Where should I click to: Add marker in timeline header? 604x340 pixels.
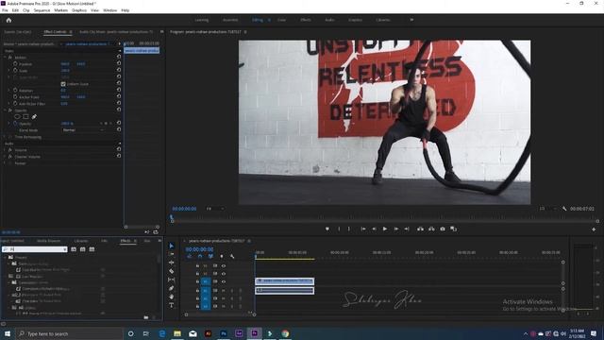click(222, 256)
